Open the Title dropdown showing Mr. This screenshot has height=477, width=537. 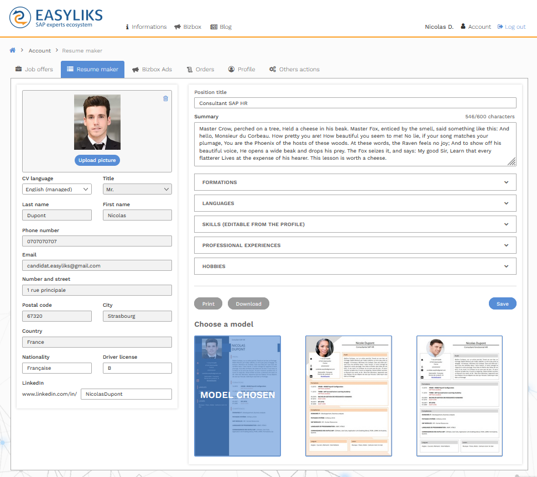pyautogui.click(x=137, y=189)
